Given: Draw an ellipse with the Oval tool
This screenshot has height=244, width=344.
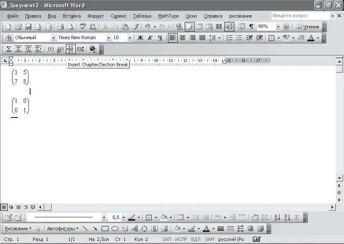Looking at the screenshot, I should pos(115,229).
